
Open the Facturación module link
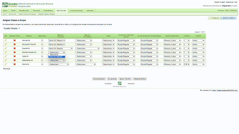217,6
